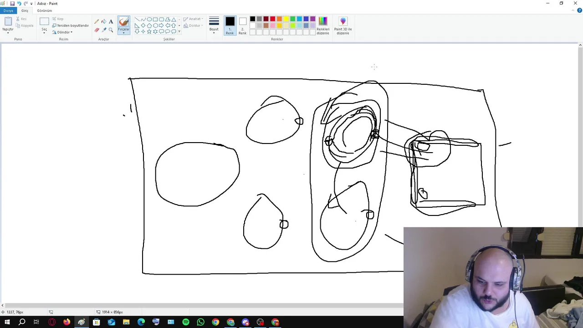This screenshot has height=328, width=583.
Task: Choose the Oval shape
Action: coord(149,19)
